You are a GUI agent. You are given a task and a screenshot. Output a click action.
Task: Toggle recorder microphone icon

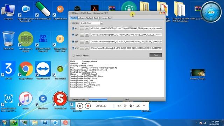125,106
